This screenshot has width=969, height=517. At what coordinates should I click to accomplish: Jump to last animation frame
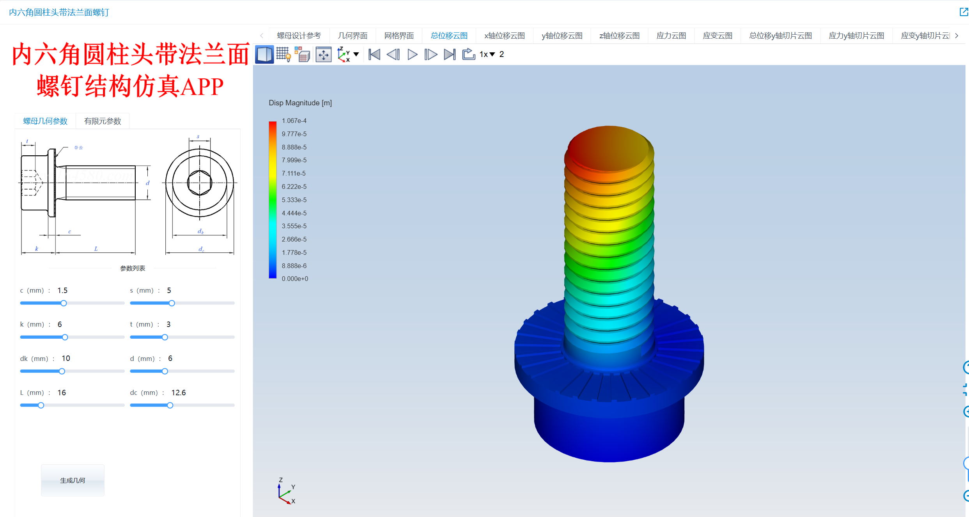[450, 54]
